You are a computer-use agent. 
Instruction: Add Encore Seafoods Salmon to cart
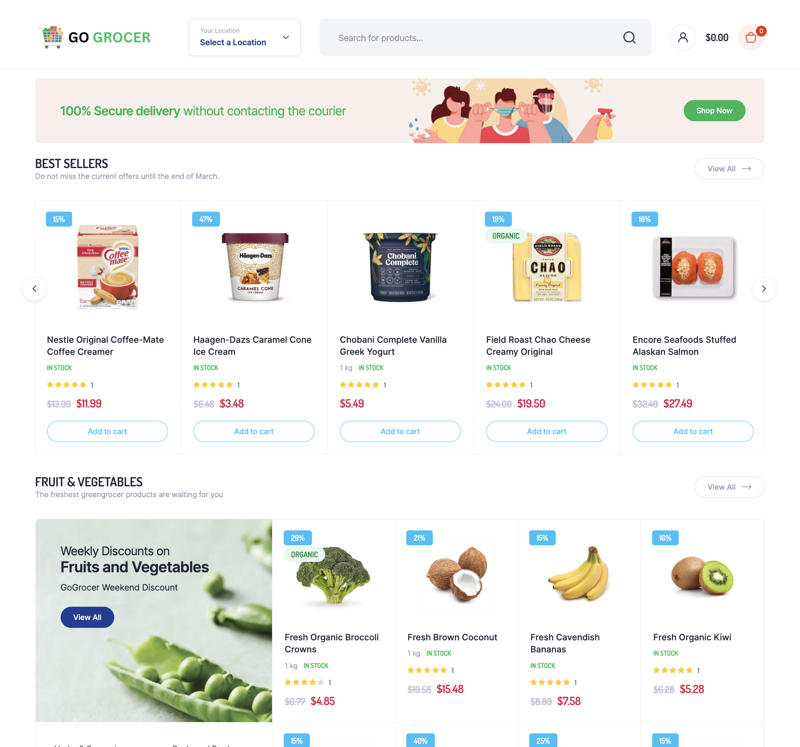(693, 431)
